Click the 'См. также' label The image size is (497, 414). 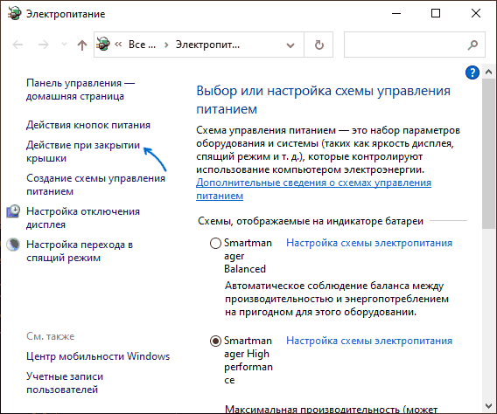point(51,336)
